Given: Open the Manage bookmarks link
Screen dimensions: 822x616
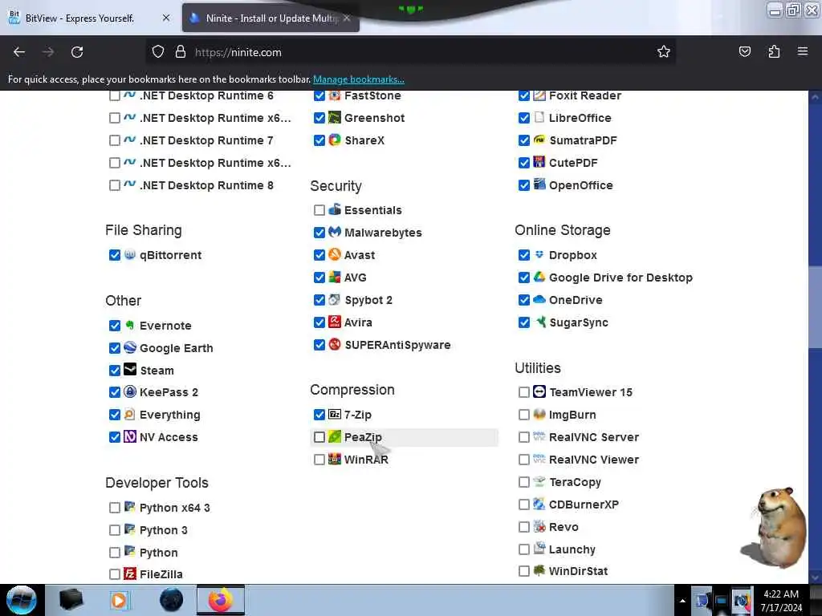Looking at the screenshot, I should 359,79.
